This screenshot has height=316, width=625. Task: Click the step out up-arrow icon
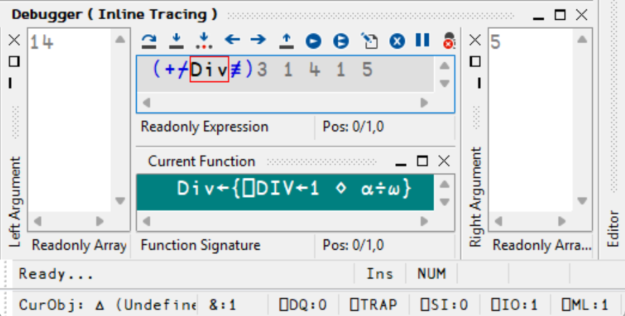[x=287, y=40]
